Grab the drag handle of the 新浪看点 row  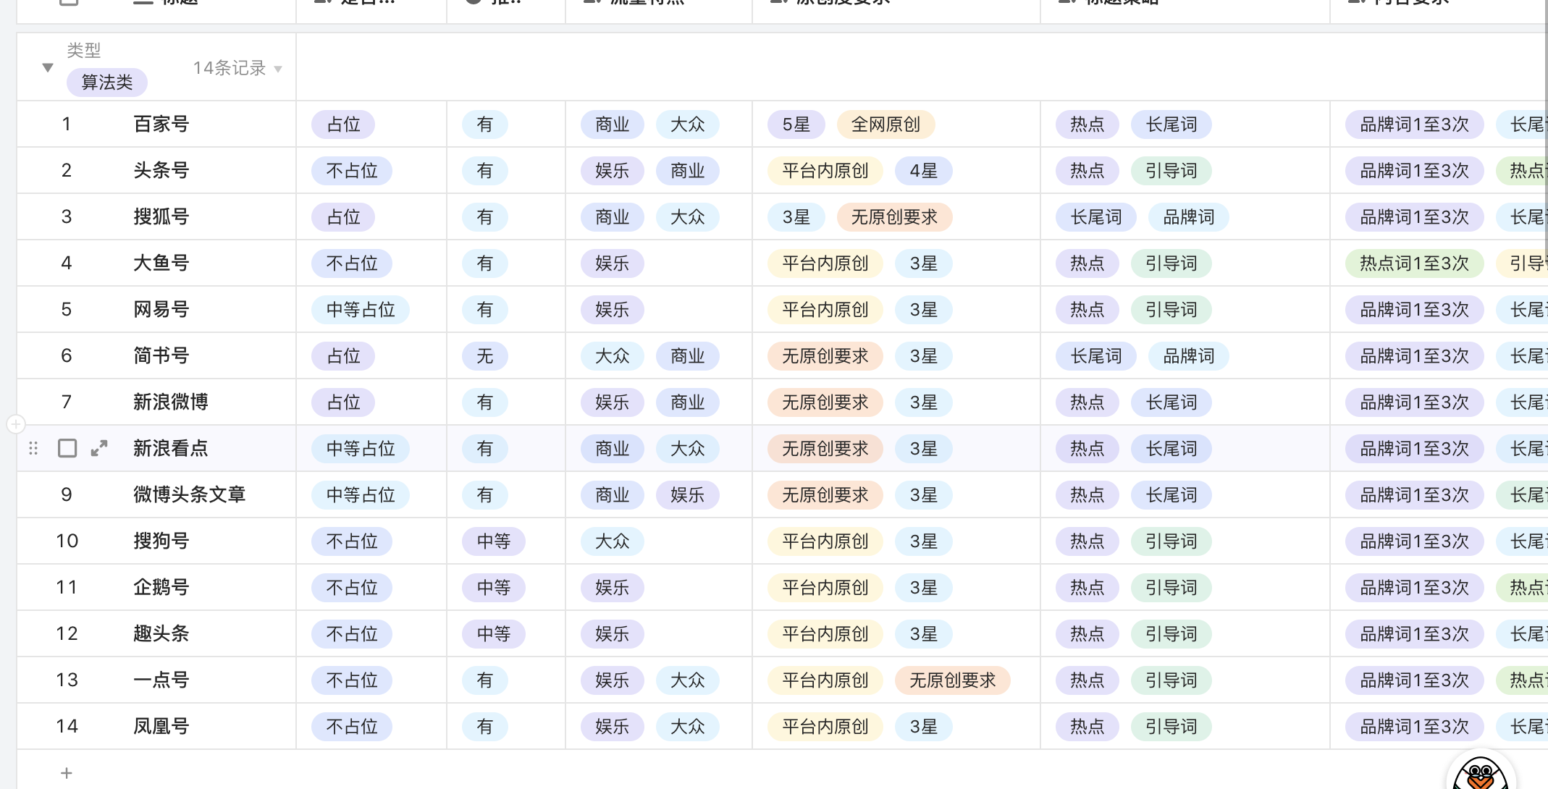[x=33, y=449]
